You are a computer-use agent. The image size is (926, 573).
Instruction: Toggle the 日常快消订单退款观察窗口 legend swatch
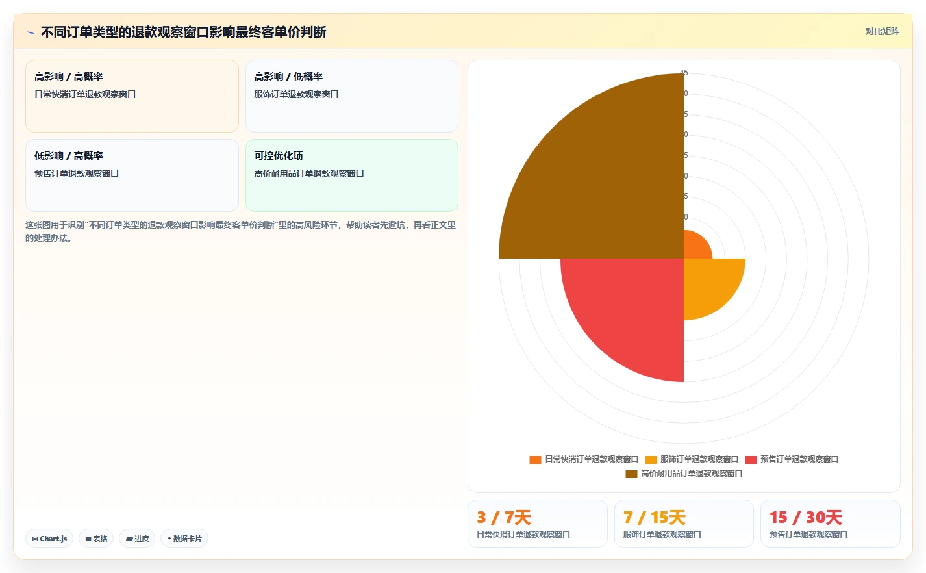click(x=535, y=459)
